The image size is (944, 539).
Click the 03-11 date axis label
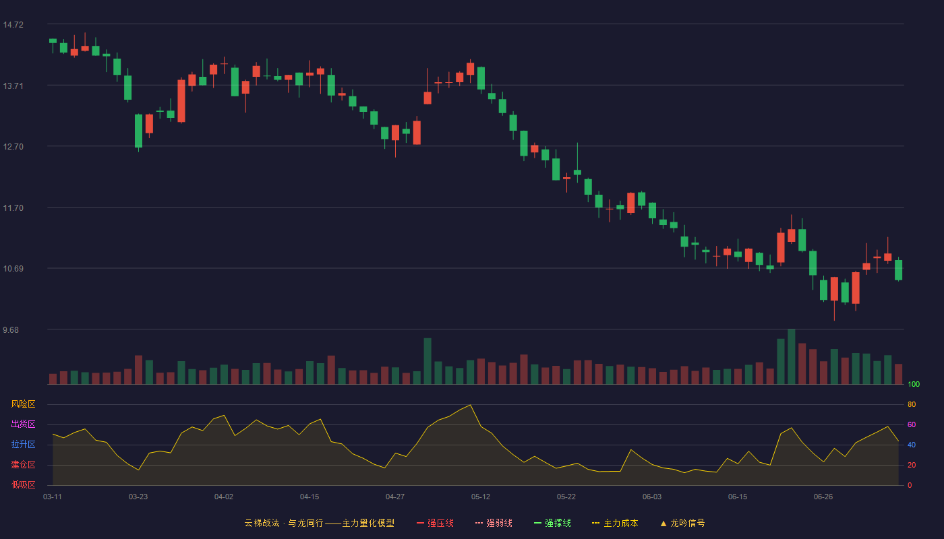click(53, 497)
